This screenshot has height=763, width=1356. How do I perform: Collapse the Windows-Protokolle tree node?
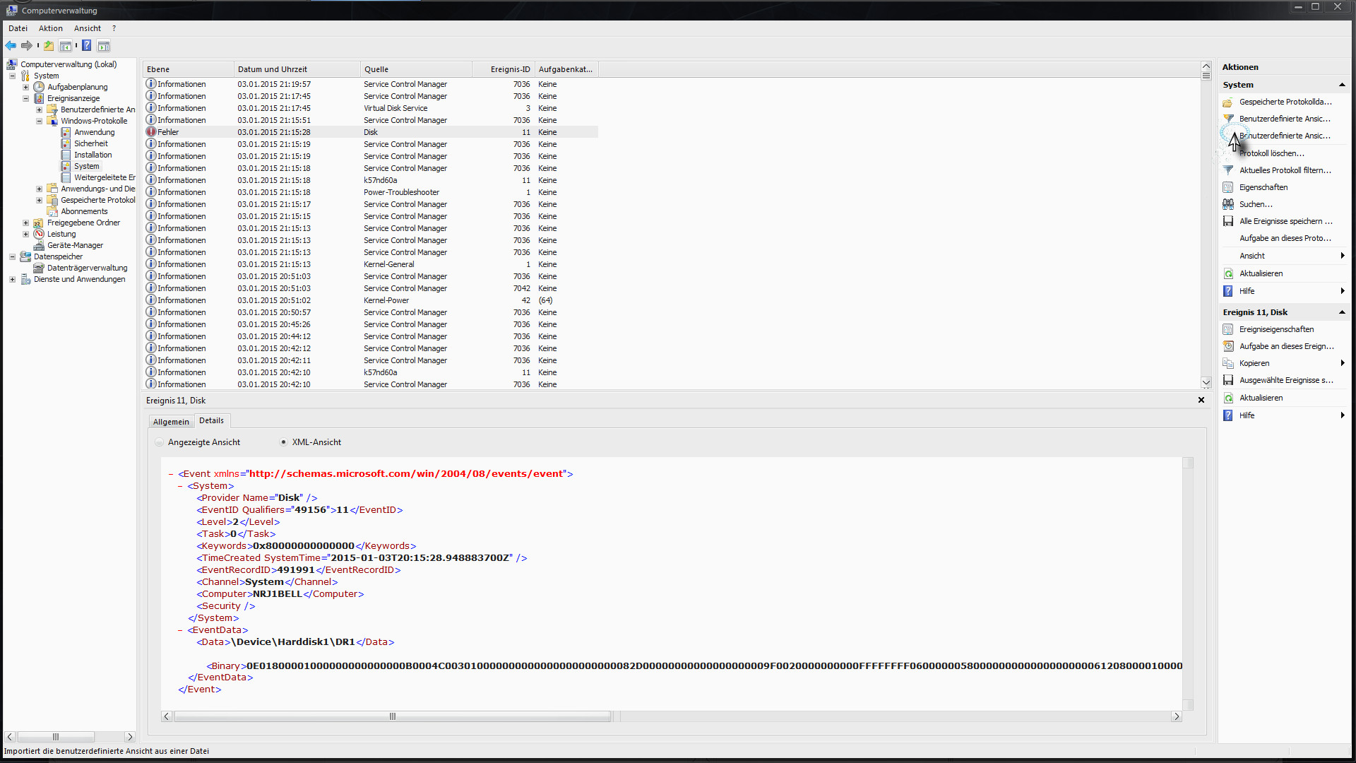pos(40,121)
